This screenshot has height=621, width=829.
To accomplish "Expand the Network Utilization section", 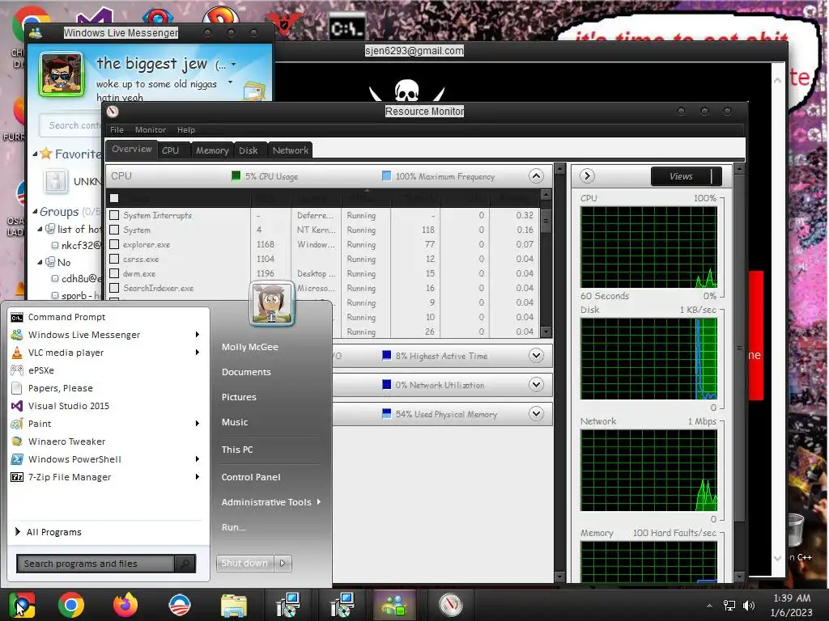I will (536, 384).
